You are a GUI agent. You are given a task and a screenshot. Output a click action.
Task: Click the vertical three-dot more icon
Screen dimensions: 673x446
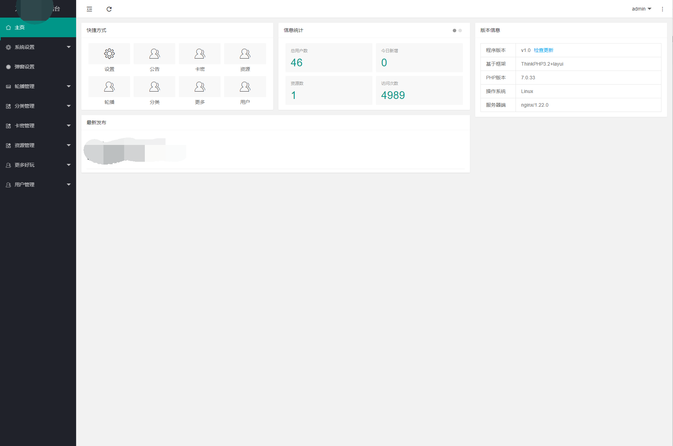pyautogui.click(x=662, y=9)
